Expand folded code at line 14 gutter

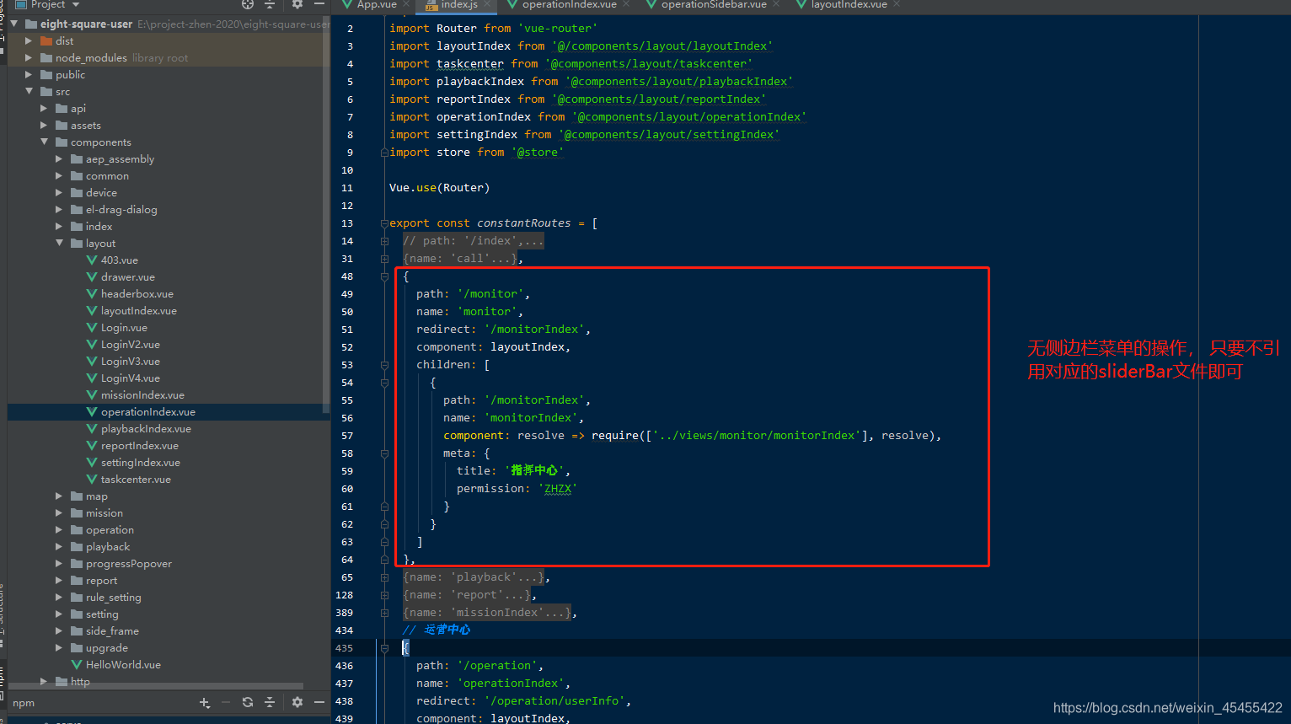(384, 241)
